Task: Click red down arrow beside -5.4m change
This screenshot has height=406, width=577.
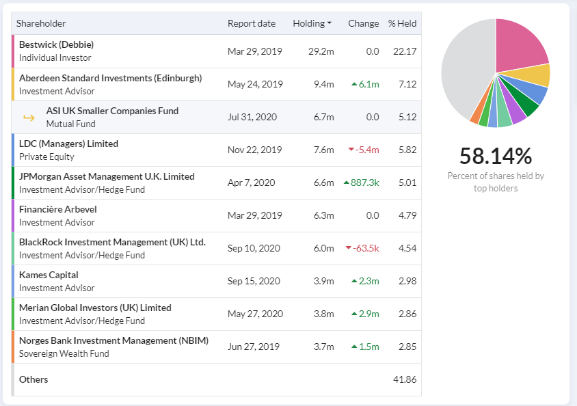Action: click(351, 150)
